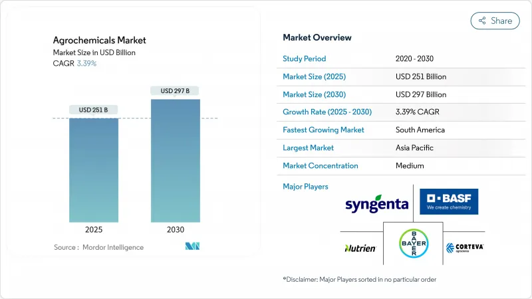Select the 2025 bar in chart
The width and height of the screenshot is (532, 299).
94,170
